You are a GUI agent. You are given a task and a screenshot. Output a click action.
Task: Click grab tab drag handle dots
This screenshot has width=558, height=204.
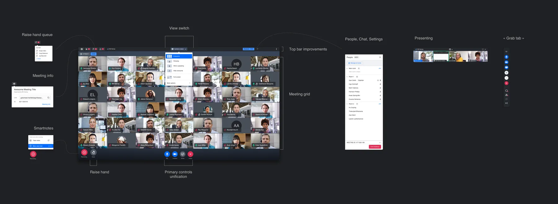click(x=507, y=51)
